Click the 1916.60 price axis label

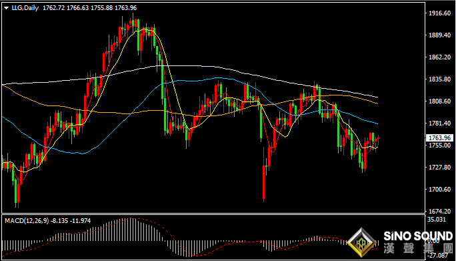(x=439, y=13)
